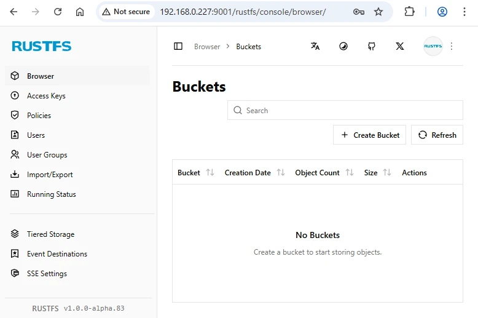Sort by the Object Count column arrows
This screenshot has width=478, height=318.
coord(350,172)
